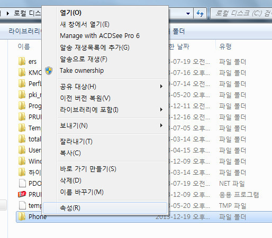Screen dimensions: 272x238
Task: Select the Perf folder icon
Action: click(22, 83)
